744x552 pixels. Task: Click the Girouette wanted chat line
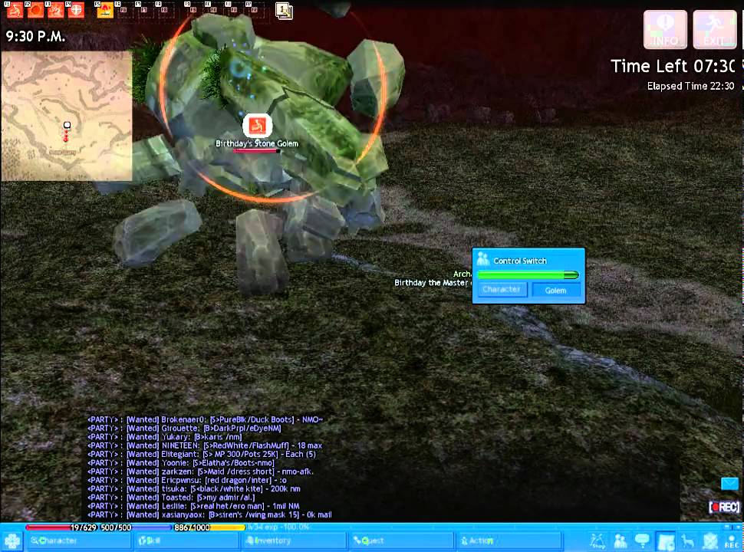184,429
